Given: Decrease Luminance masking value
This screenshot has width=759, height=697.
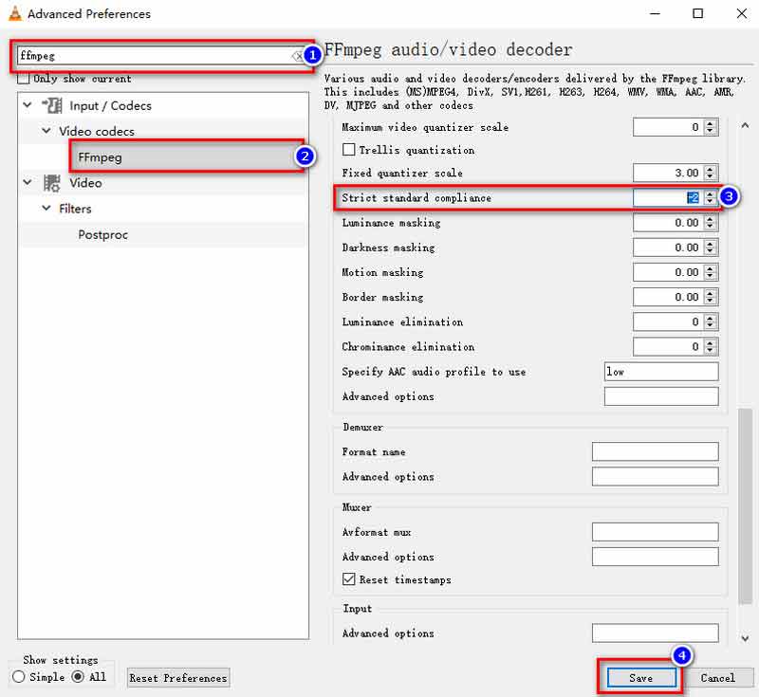Looking at the screenshot, I should [710, 227].
